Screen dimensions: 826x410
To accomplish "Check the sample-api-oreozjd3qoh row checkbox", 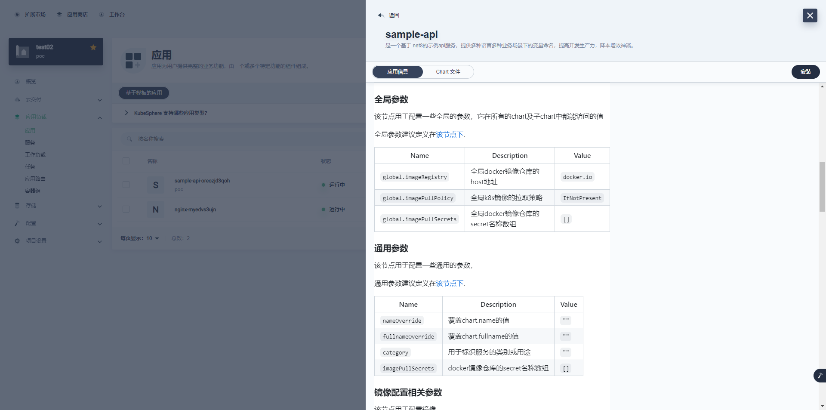I will (x=126, y=185).
